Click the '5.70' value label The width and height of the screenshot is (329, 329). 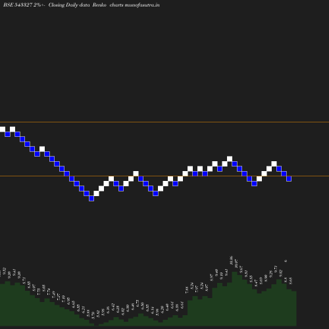(x=93, y=315)
